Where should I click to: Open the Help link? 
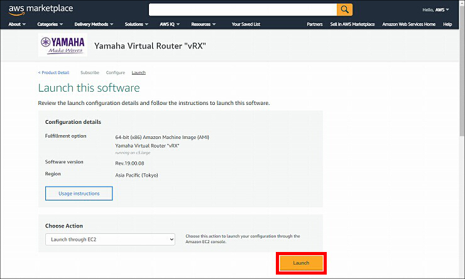click(x=447, y=24)
